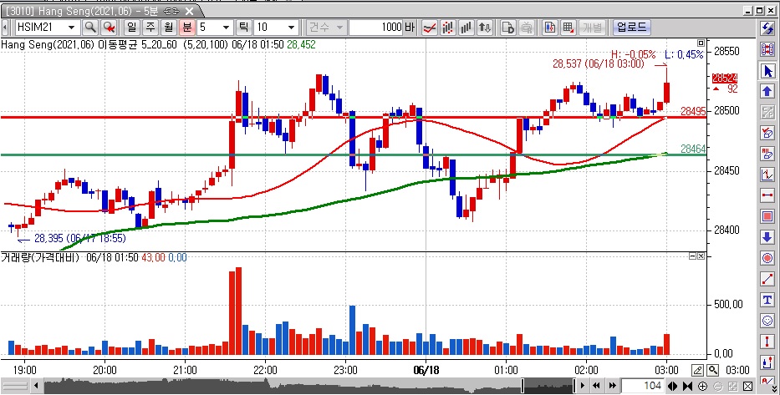Screen dimensions: 780x395
Task: Switch chart period to weekly (주)
Action: pos(150,28)
